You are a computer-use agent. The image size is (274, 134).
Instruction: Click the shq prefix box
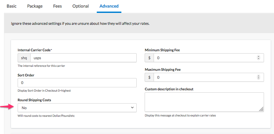pyautogui.click(x=24, y=58)
